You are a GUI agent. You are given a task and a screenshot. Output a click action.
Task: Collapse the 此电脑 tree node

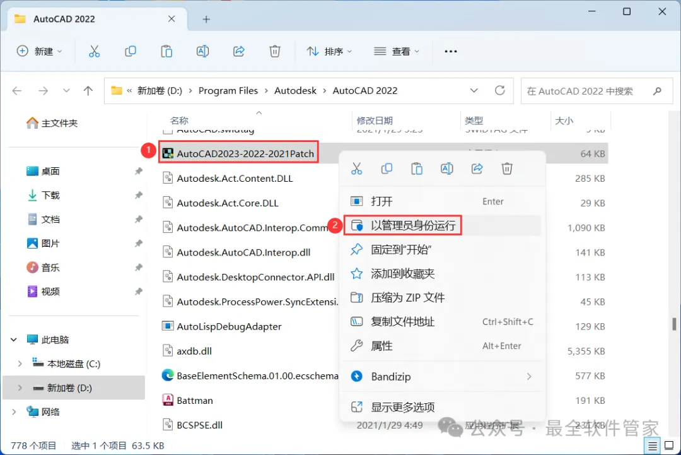(14, 340)
